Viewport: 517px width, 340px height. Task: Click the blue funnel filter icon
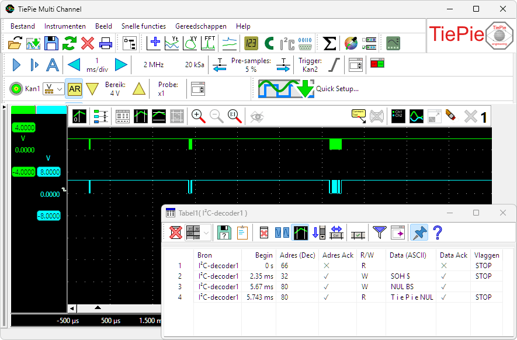point(380,233)
